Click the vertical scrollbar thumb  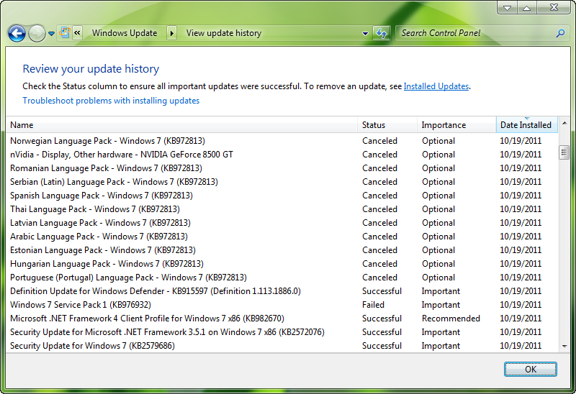pos(564,152)
